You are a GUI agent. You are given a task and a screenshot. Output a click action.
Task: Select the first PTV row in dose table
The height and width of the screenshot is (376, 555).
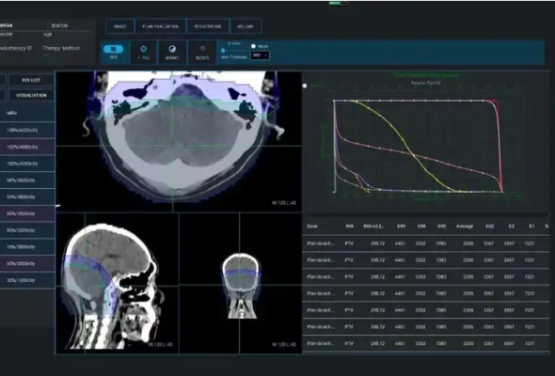click(426, 243)
